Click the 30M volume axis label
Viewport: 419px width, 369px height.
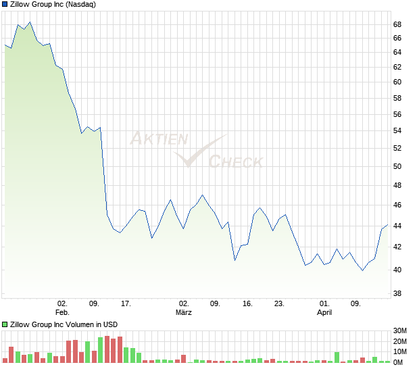(400, 330)
